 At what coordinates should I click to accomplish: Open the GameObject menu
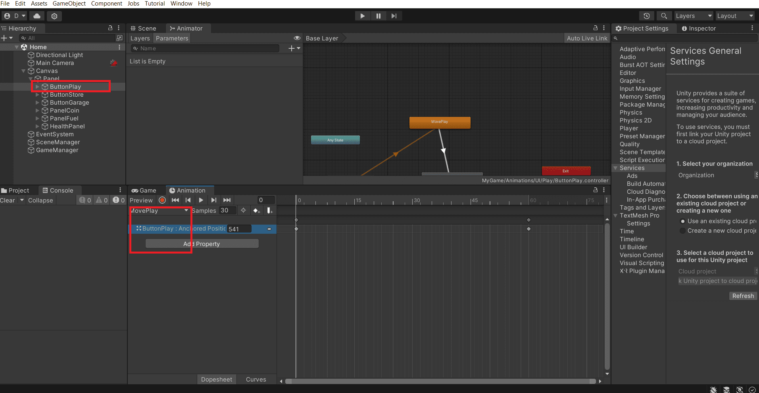coord(69,4)
